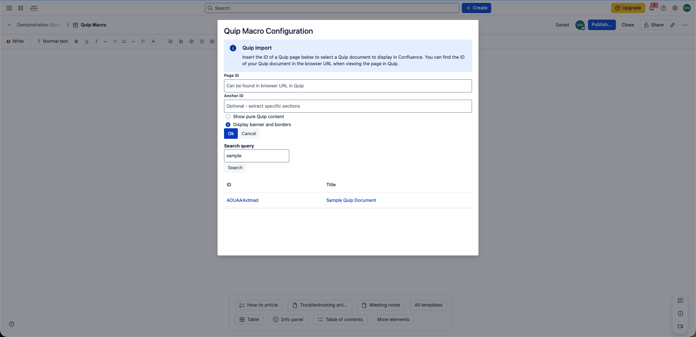Insert a Table of contents element
Image resolution: width=696 pixels, height=337 pixels.
click(x=340, y=320)
